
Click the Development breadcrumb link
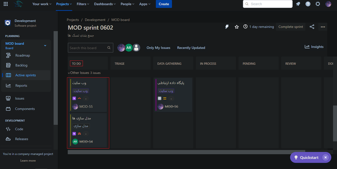click(x=95, y=20)
